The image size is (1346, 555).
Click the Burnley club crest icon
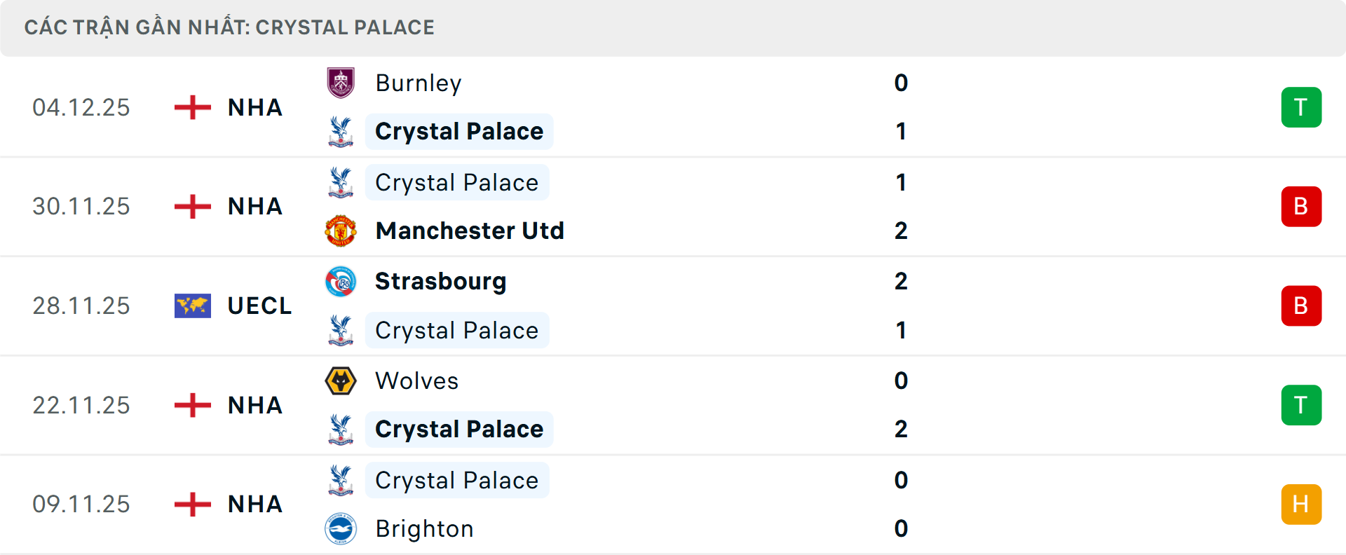coord(341,83)
